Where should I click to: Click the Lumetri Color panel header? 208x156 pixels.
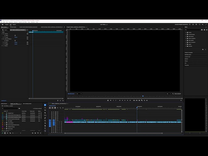[x=188, y=57]
